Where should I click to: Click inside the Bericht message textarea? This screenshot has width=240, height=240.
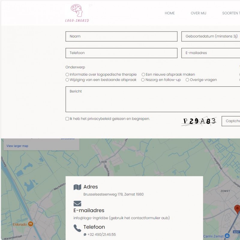153,99
